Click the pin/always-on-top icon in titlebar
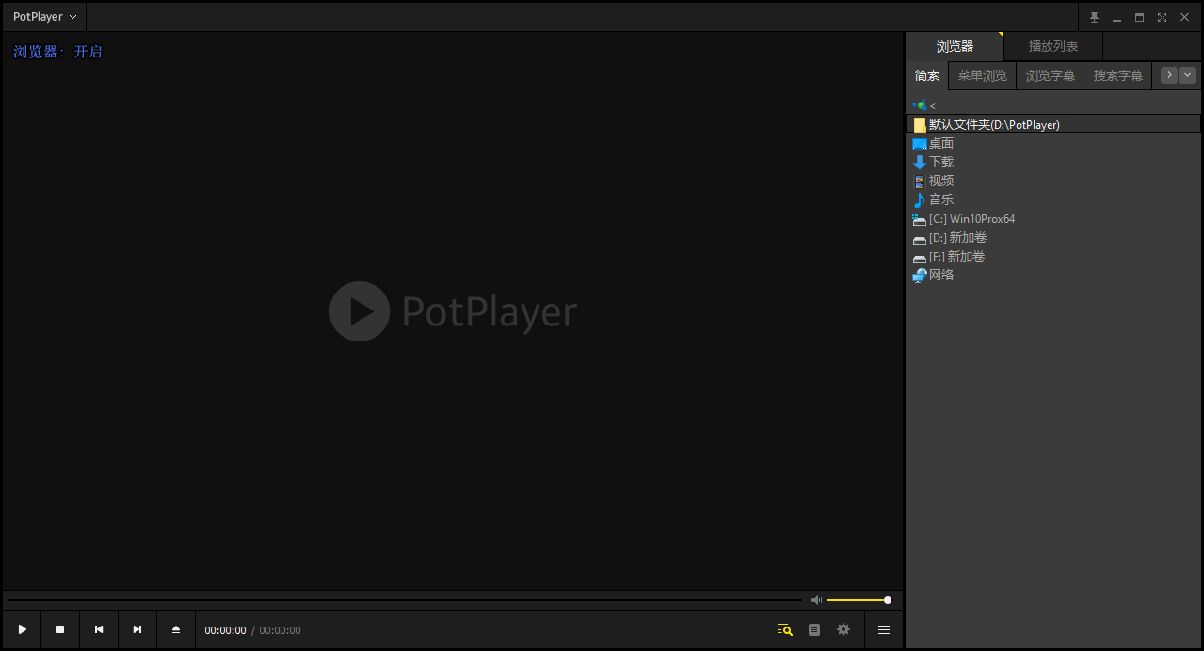The image size is (1204, 651). pyautogui.click(x=1093, y=16)
